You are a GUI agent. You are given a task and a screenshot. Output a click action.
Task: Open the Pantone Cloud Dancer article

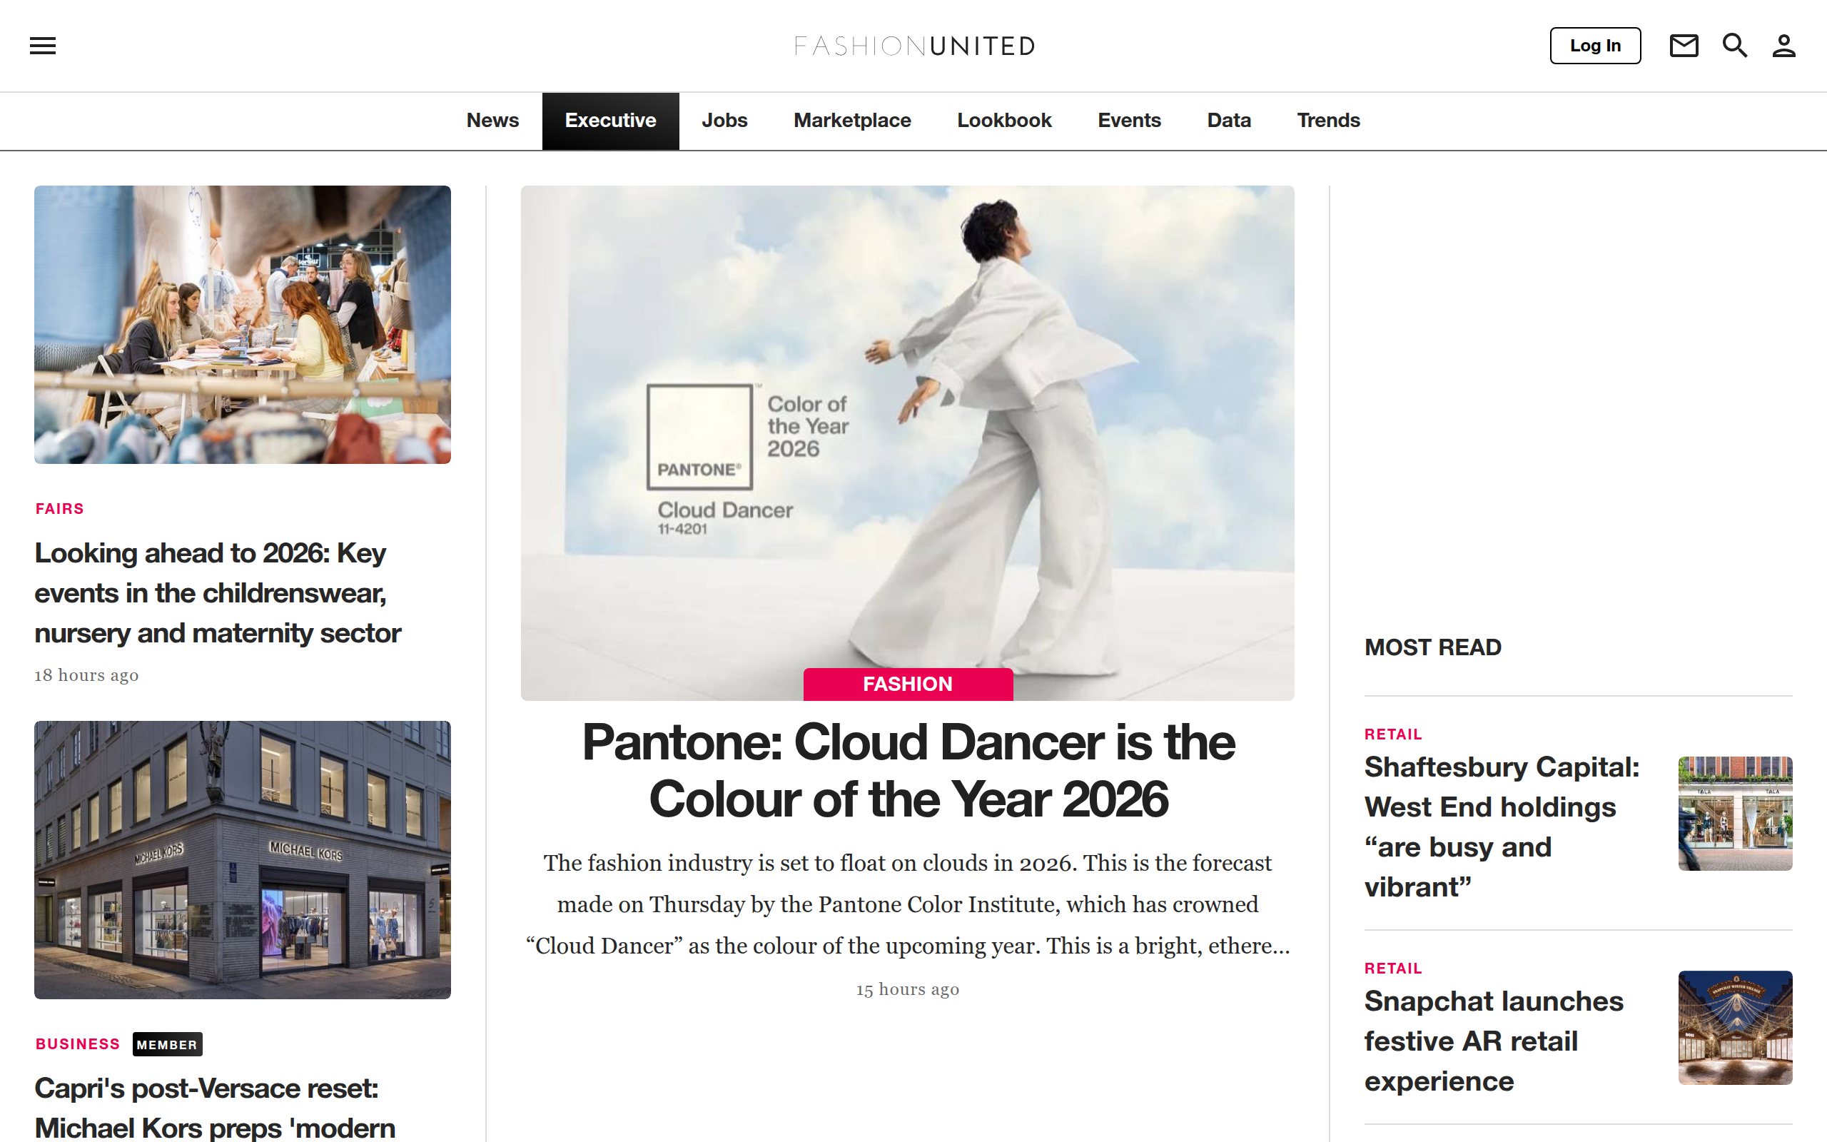point(908,770)
